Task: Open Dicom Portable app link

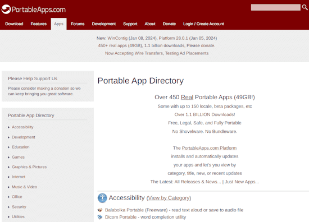Action: coord(121,217)
